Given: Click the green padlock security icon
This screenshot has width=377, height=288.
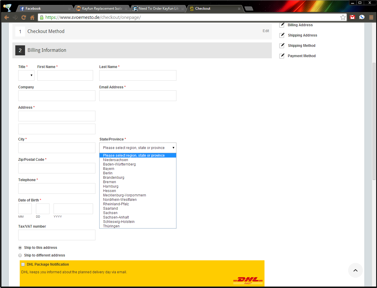Looking at the screenshot, I should 42,17.
